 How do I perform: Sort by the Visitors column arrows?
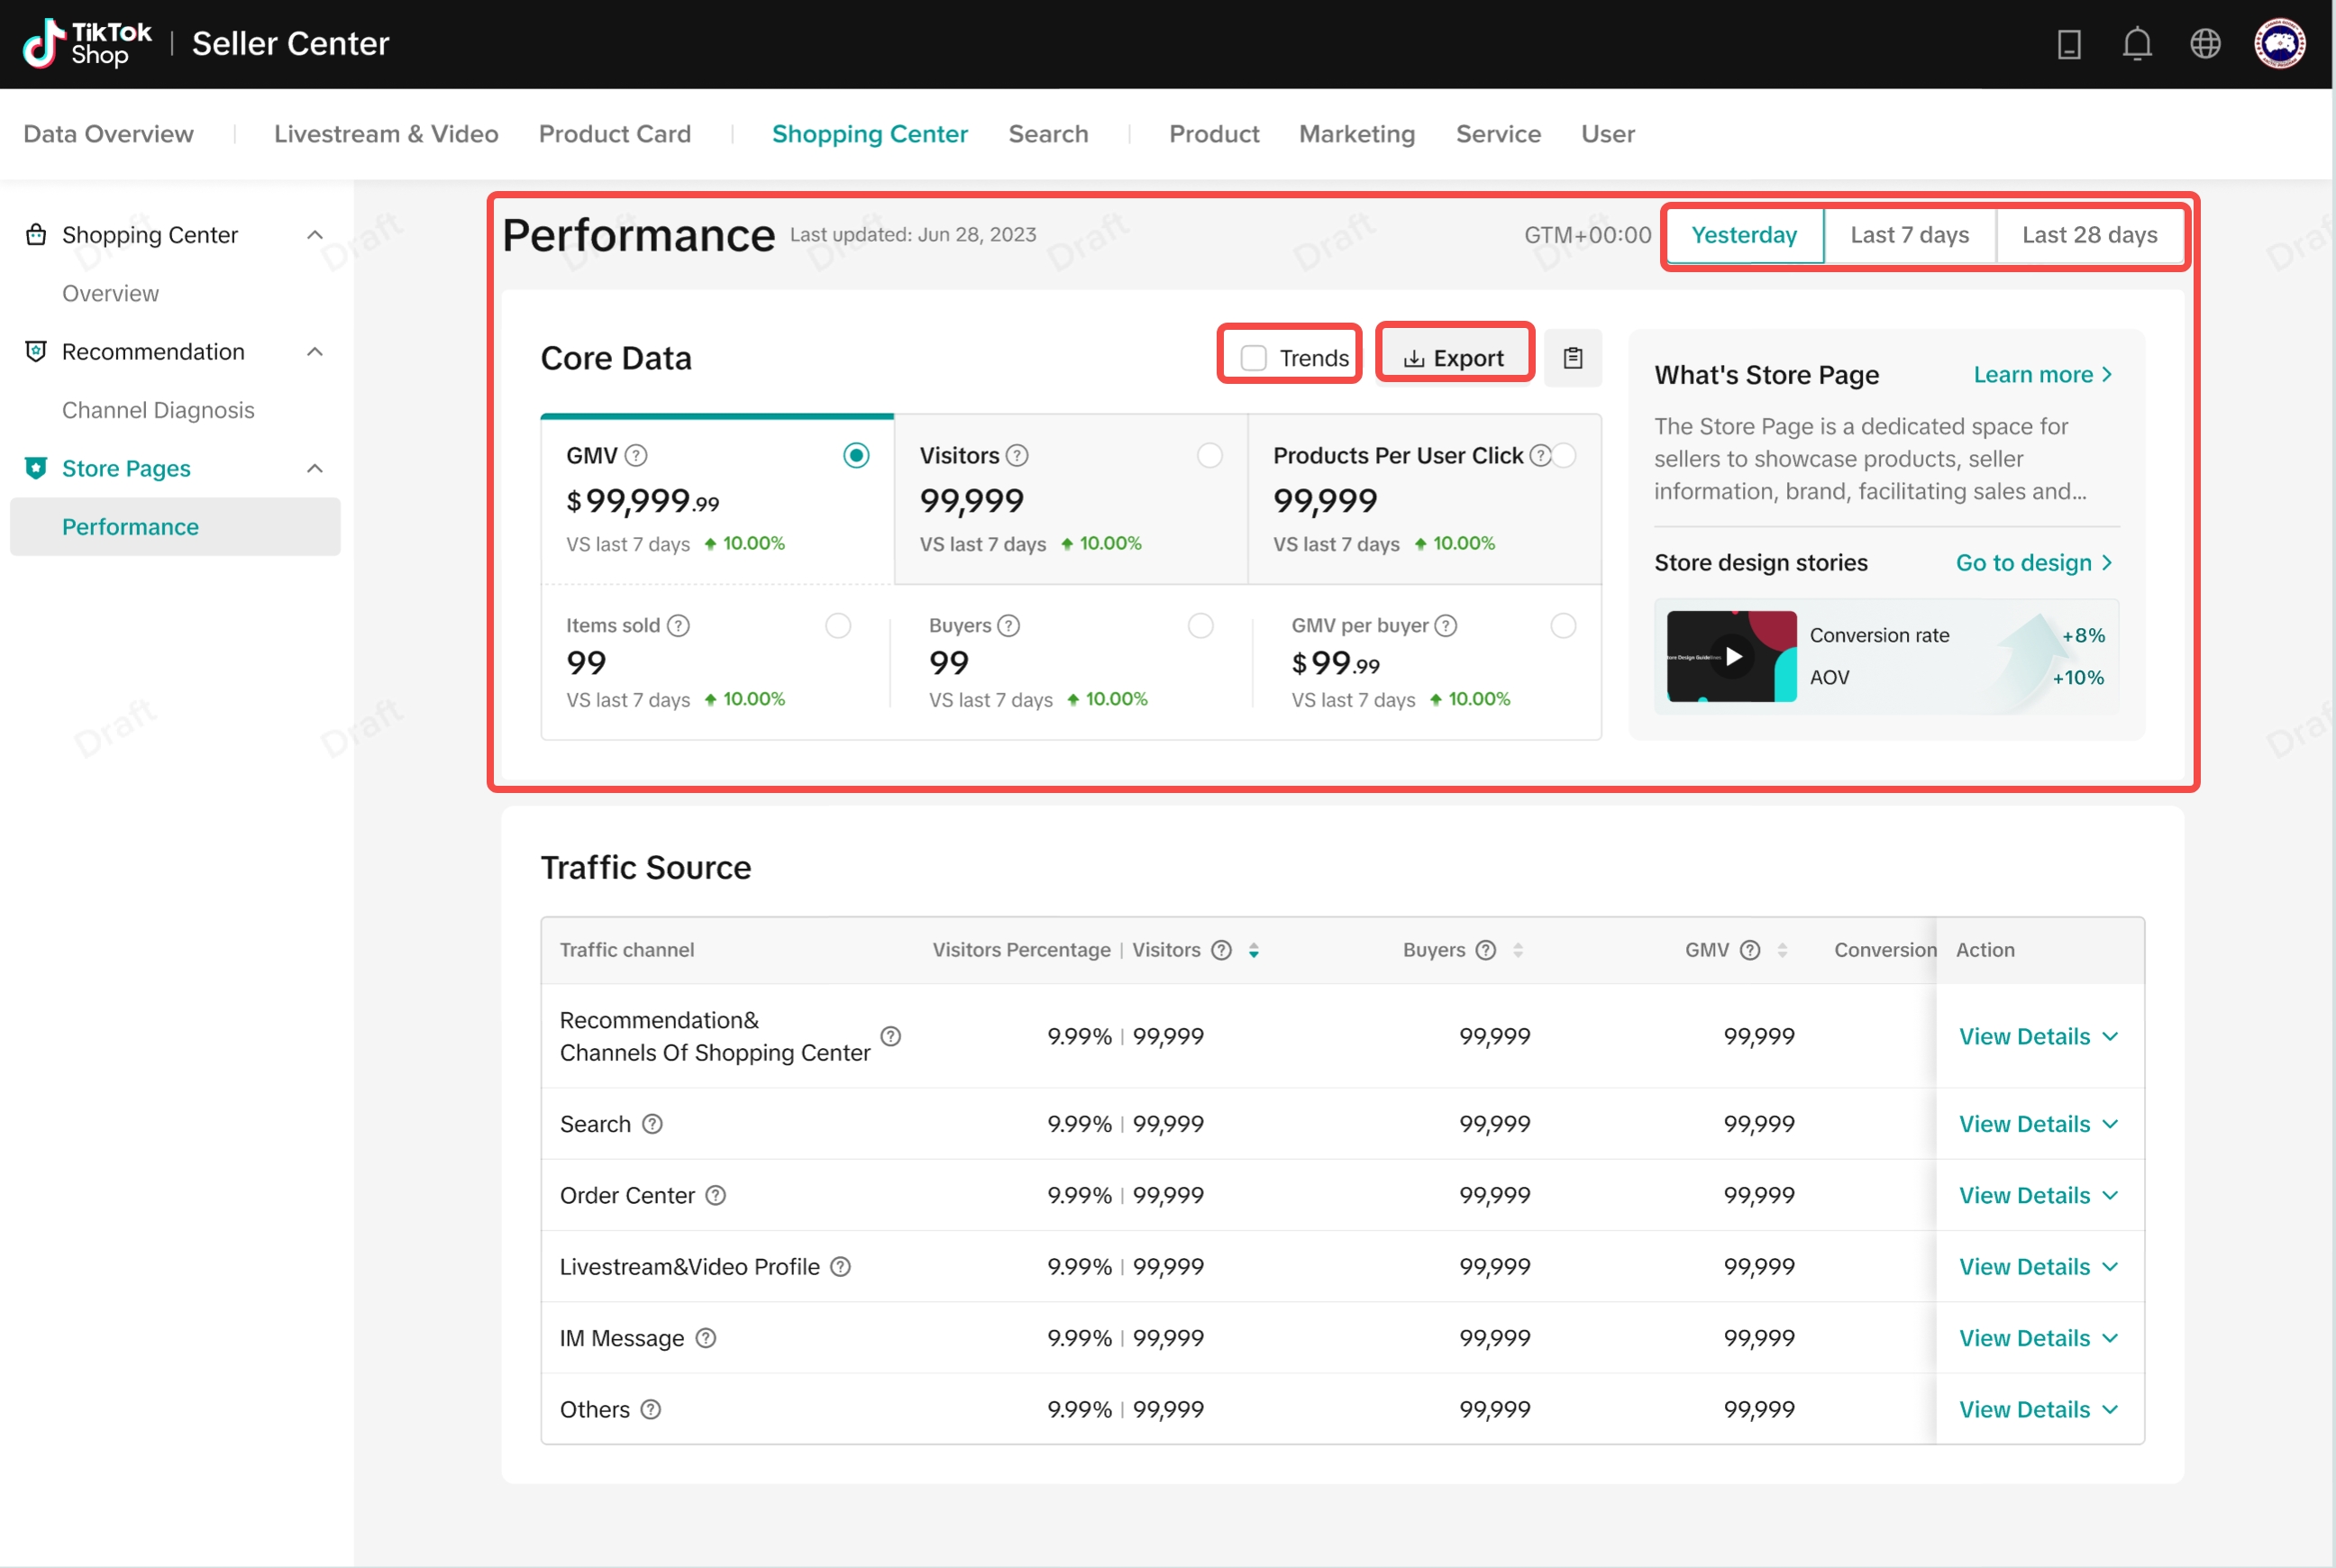point(1254,950)
